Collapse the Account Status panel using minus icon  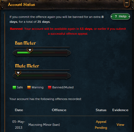(127, 3)
